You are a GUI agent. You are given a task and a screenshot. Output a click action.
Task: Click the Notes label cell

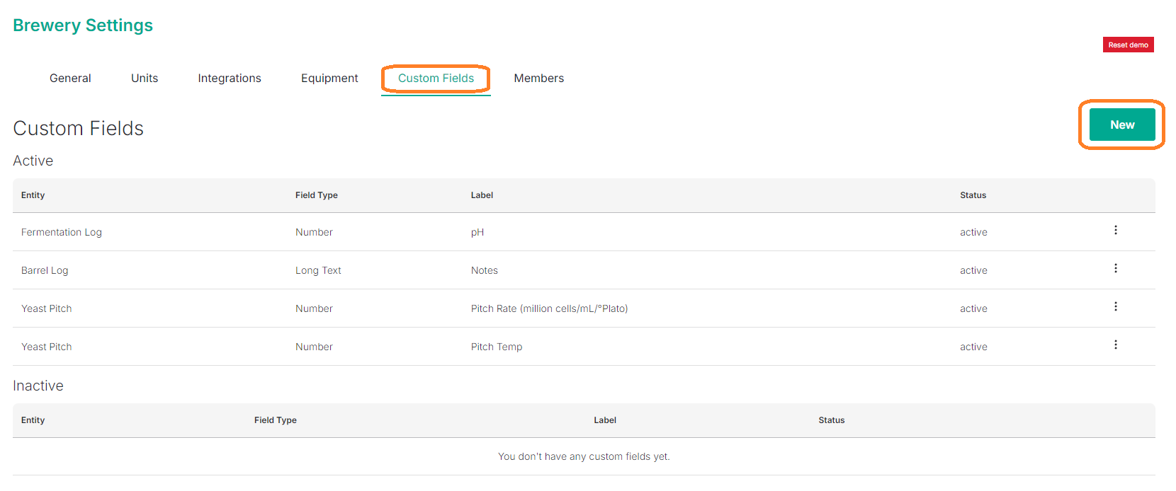point(485,270)
